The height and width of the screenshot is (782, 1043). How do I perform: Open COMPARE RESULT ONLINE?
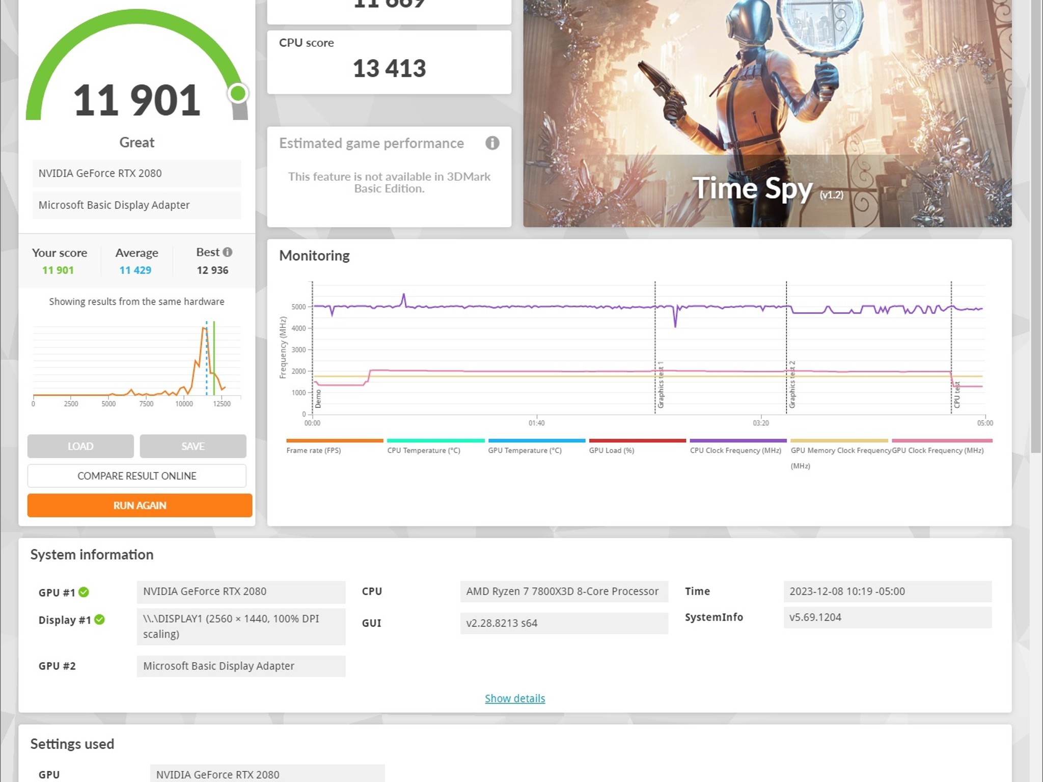click(x=136, y=476)
